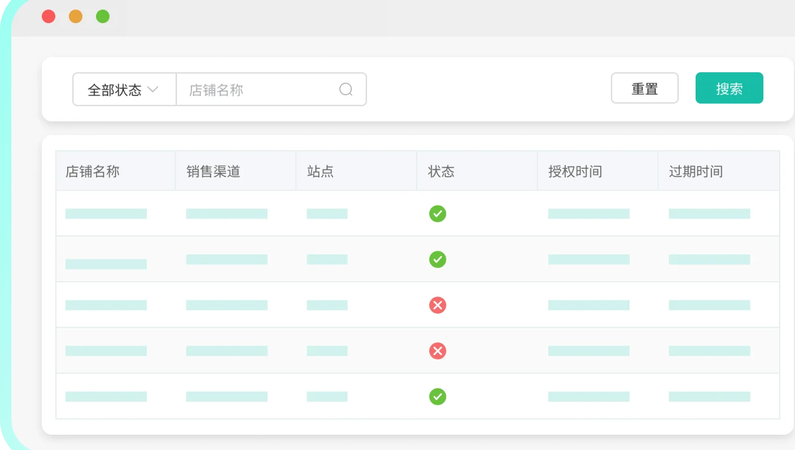Open the 全部状态 status dropdown

124,89
